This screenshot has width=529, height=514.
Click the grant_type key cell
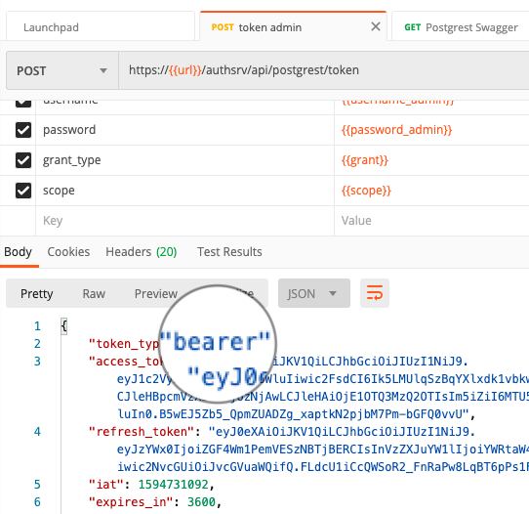[x=184, y=160]
